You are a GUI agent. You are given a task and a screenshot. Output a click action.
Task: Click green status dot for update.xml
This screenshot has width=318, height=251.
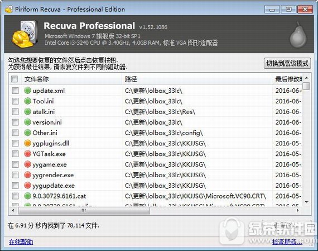(27, 91)
